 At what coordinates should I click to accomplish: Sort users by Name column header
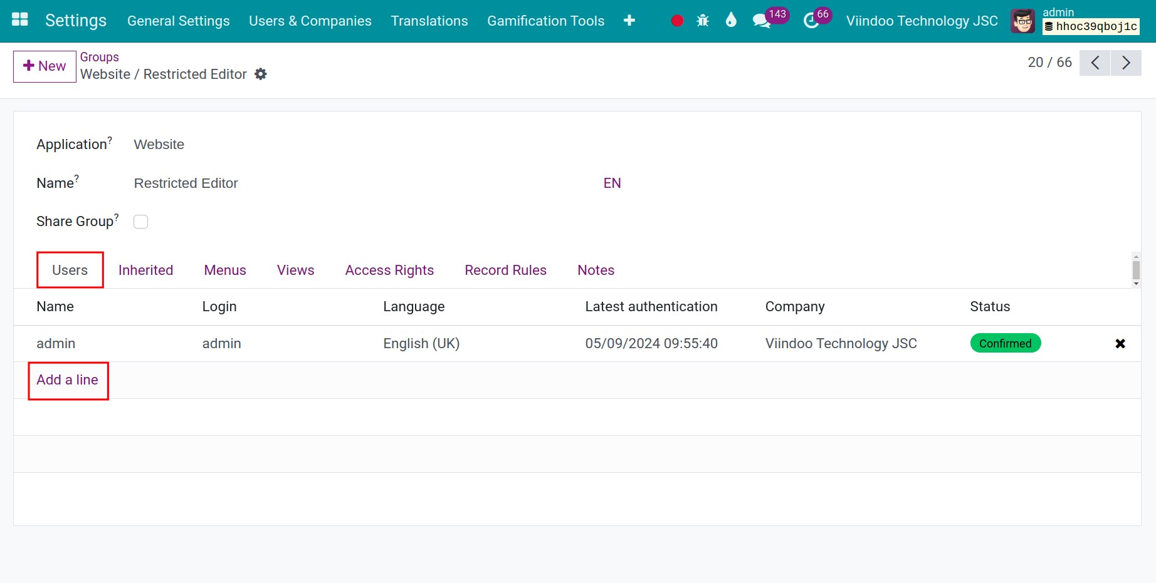[55, 307]
